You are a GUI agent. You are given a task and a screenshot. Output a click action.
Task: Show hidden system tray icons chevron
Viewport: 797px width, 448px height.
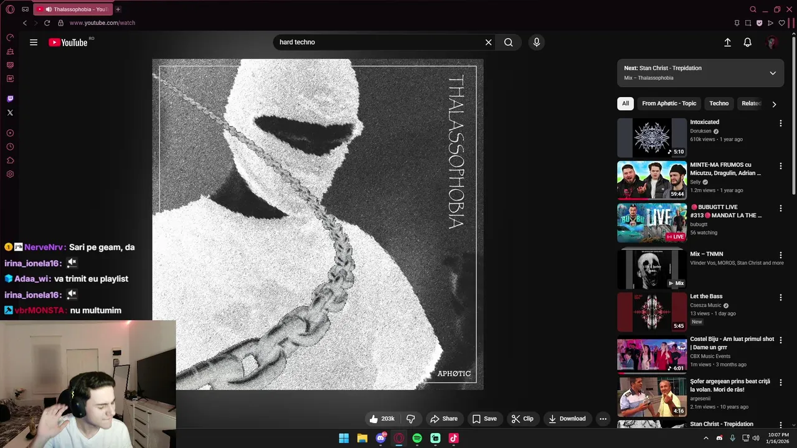click(x=705, y=438)
